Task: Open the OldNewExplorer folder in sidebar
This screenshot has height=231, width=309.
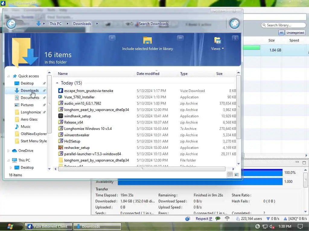Action: click(34, 134)
